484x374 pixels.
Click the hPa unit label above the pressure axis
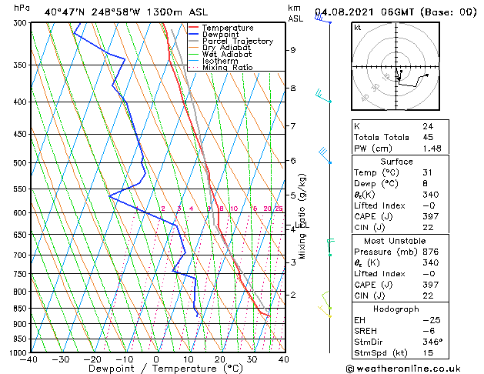coord(22,8)
